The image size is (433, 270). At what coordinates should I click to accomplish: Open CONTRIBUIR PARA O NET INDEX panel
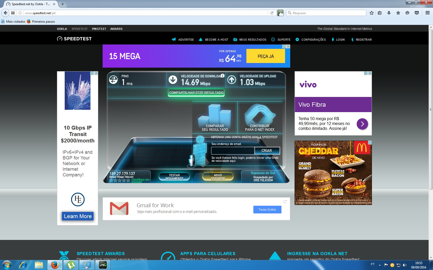click(260, 118)
